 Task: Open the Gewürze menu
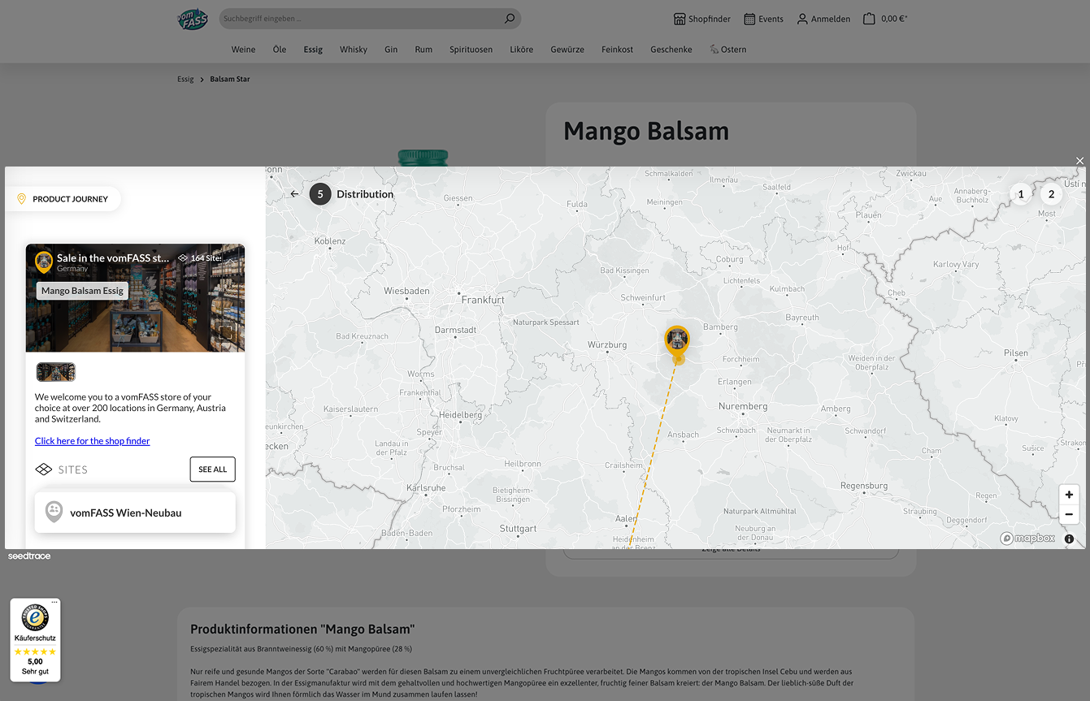click(567, 50)
